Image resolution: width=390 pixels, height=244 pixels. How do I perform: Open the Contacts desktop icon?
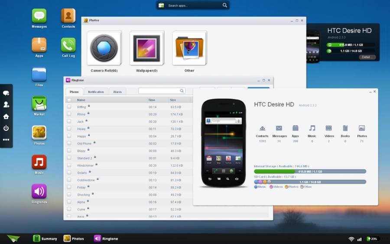pos(68,16)
